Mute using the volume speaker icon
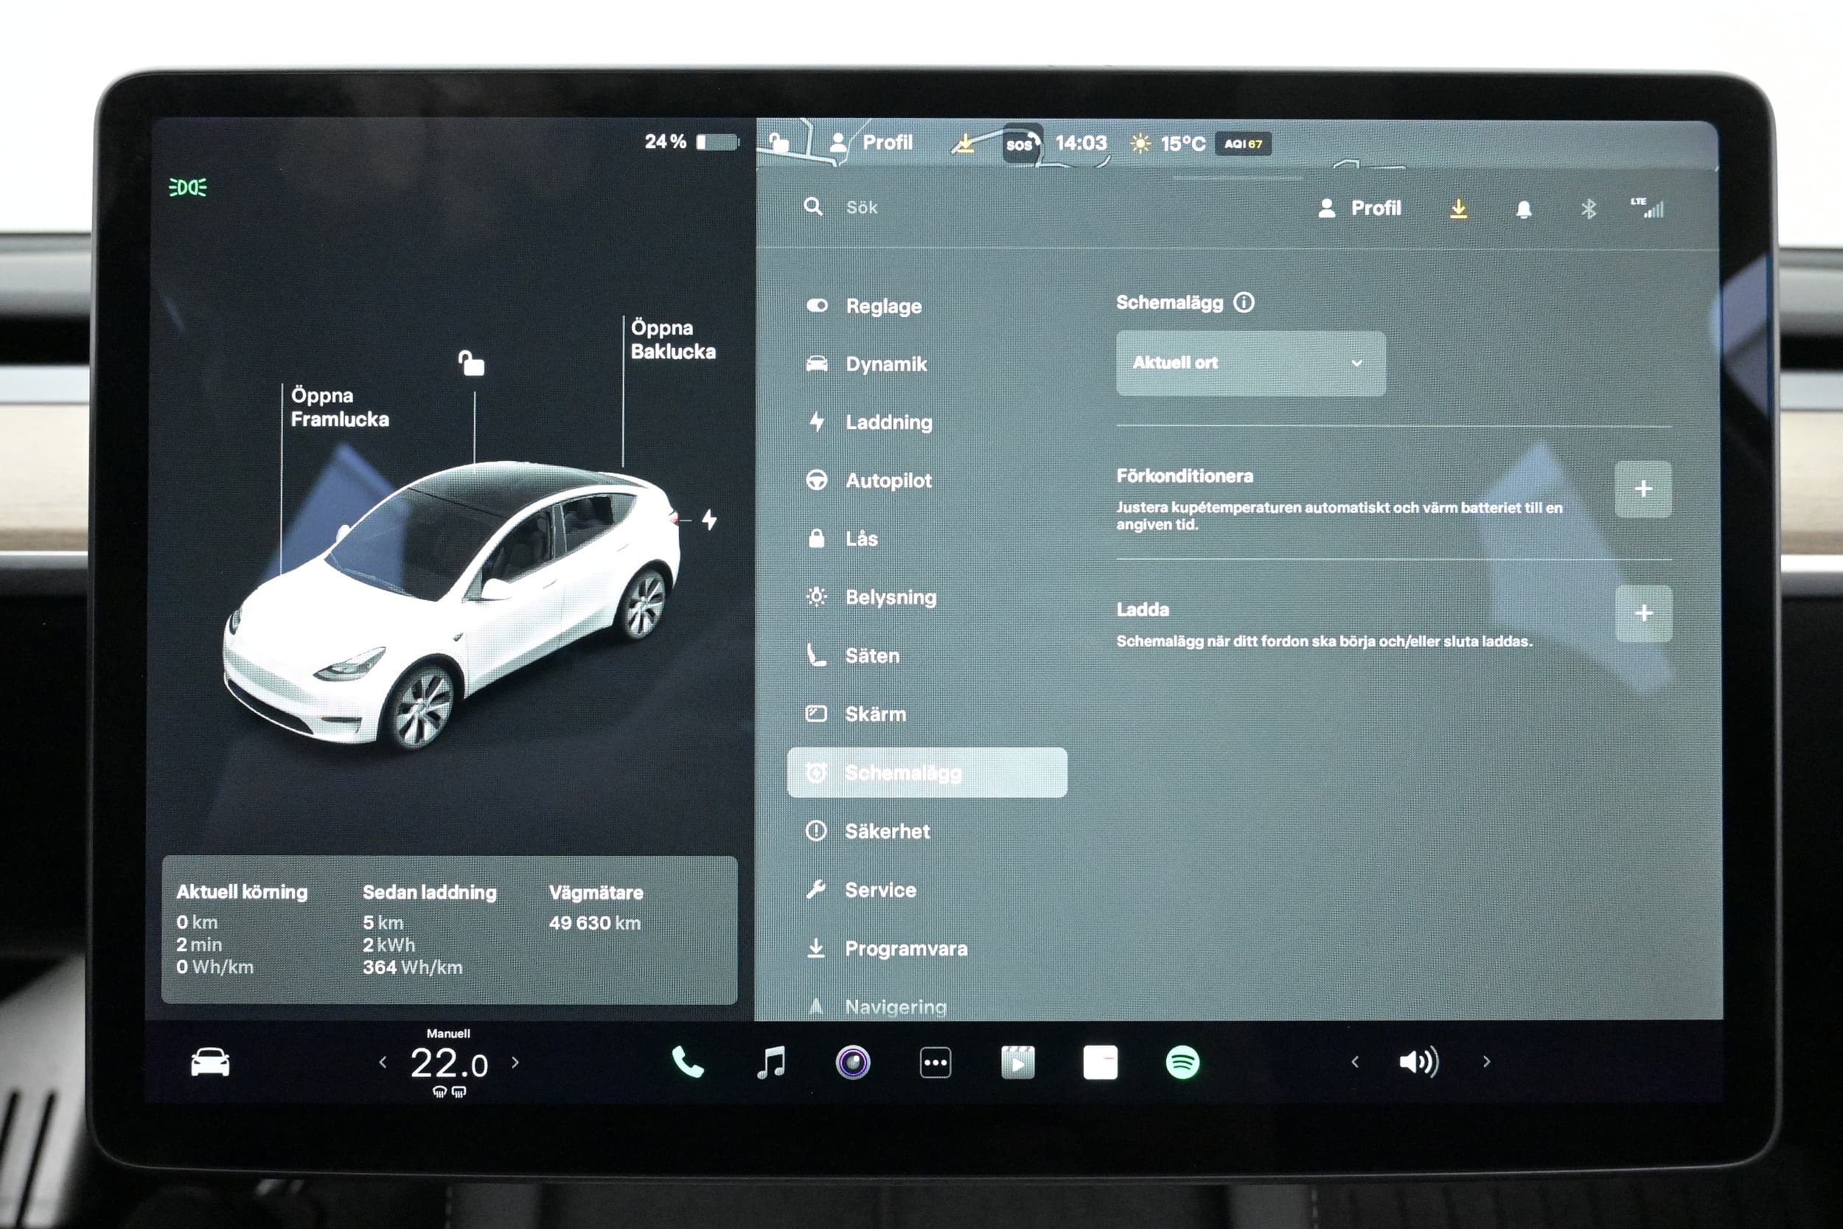Screen dimensions: 1843x1229 tap(1418, 1062)
